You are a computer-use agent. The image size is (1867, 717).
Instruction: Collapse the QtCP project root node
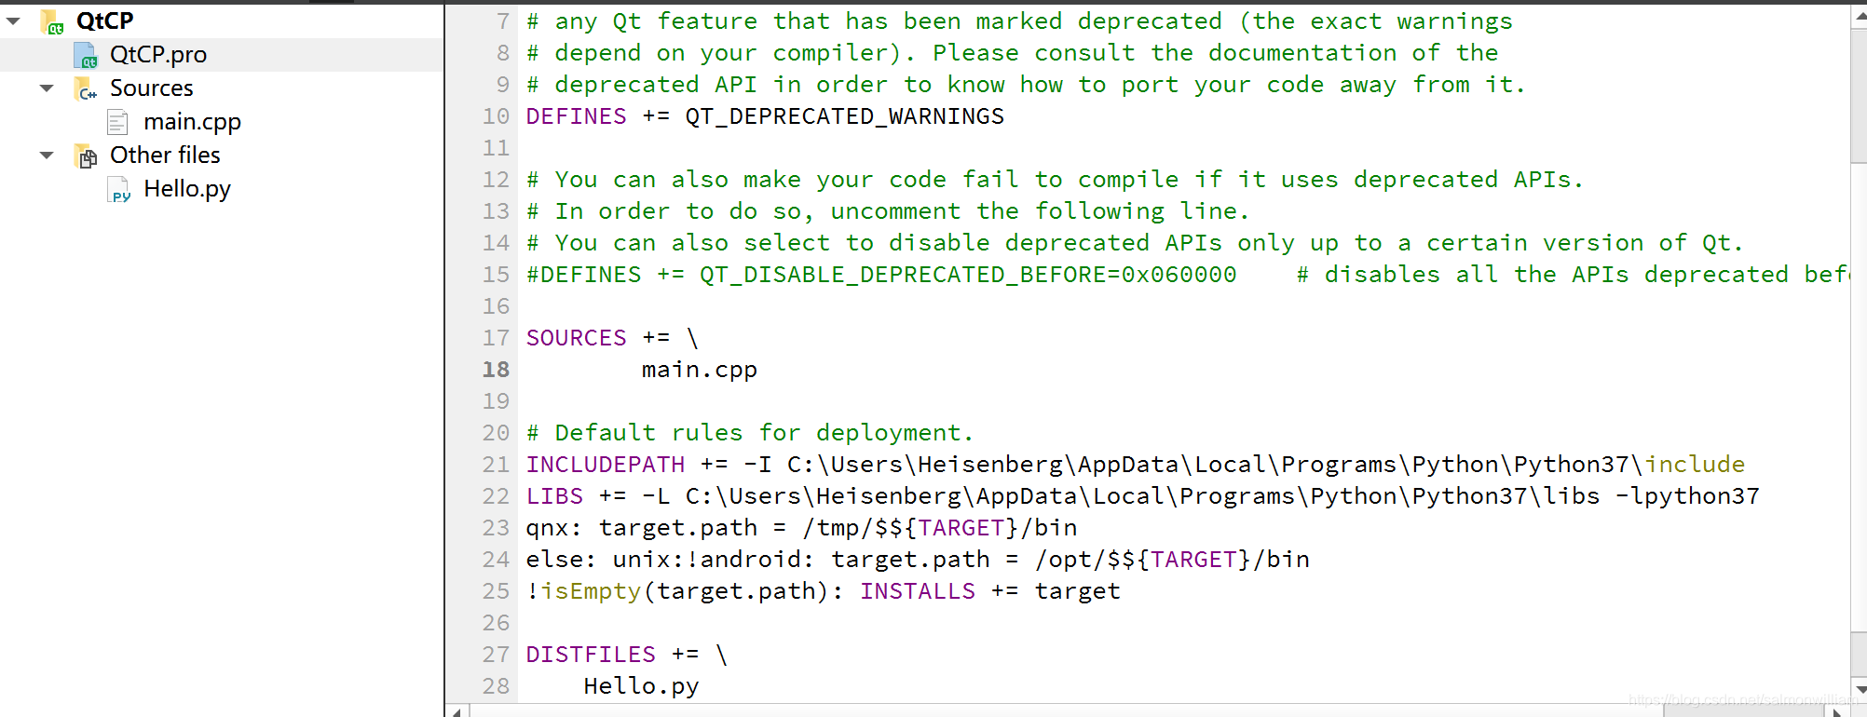pos(13,20)
